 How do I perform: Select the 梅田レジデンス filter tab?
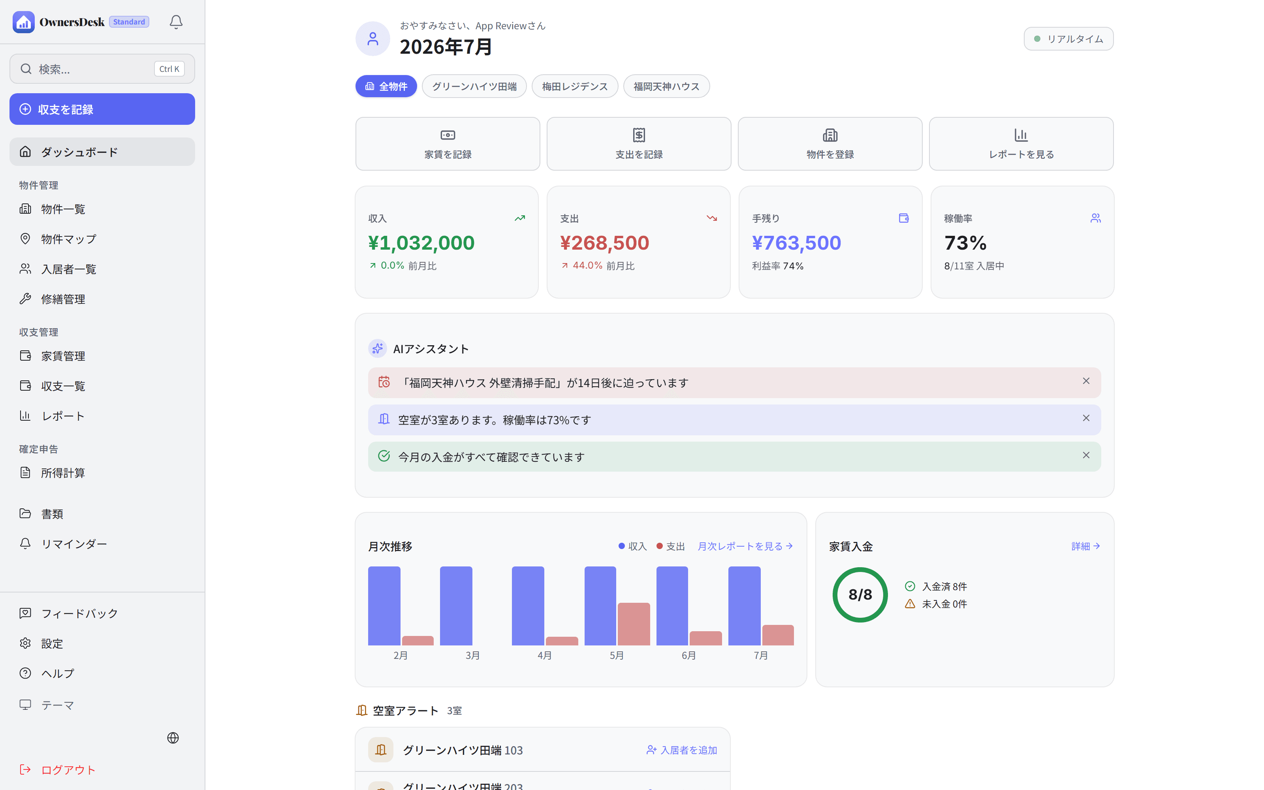tap(575, 86)
